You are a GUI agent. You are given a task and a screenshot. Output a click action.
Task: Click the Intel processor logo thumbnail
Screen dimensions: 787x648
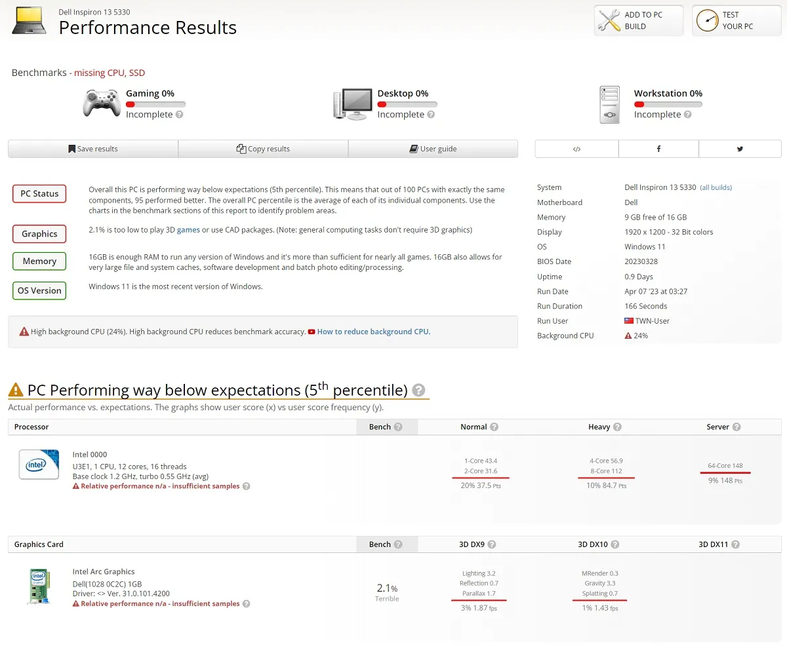pos(39,465)
